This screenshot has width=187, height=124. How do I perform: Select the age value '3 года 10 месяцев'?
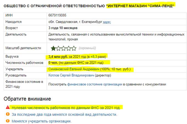coord(63,28)
